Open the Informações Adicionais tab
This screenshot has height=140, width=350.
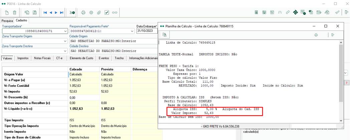coord(143,58)
